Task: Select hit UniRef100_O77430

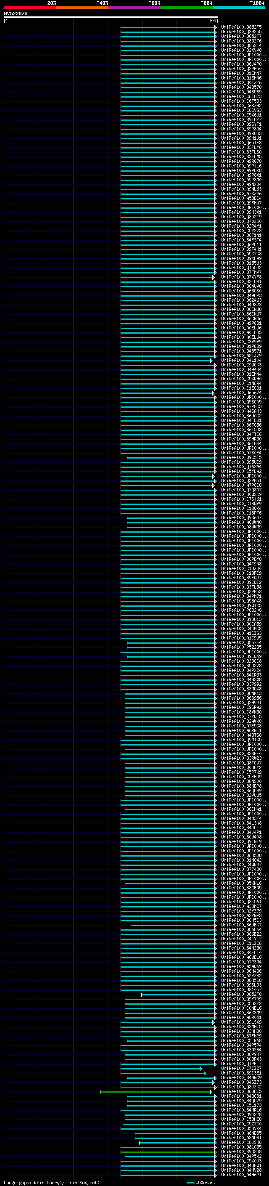Action: pyautogui.click(x=241, y=870)
